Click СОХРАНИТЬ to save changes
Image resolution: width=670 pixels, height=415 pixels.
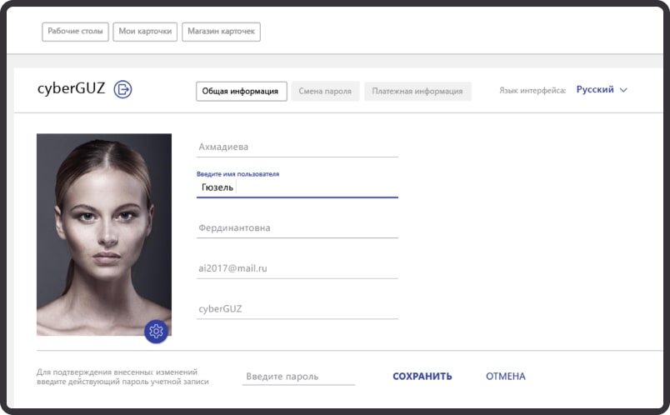coord(422,377)
